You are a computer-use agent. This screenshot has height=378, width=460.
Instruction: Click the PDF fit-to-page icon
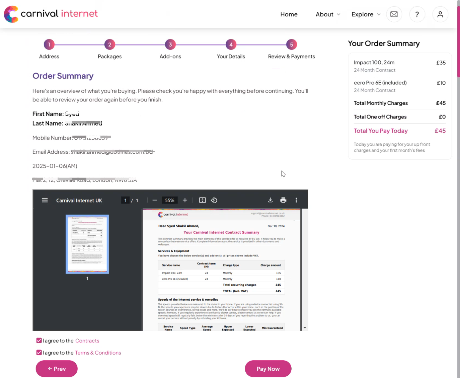click(203, 200)
